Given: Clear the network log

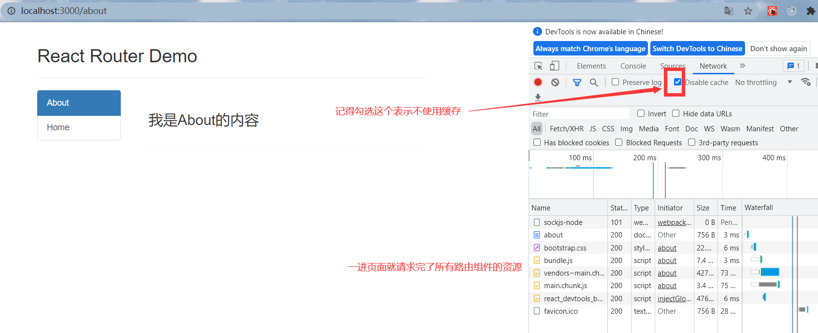Looking at the screenshot, I should 555,82.
